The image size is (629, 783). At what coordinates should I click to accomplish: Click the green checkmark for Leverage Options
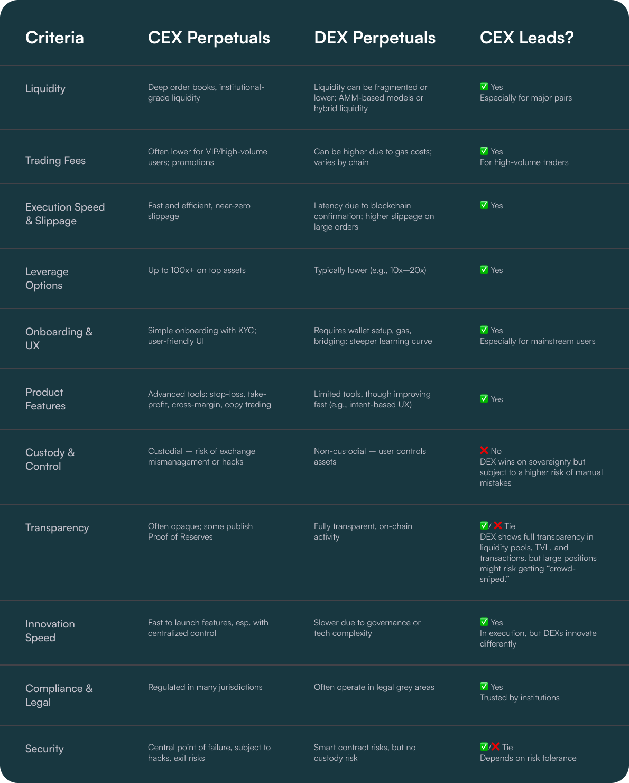coord(484,270)
